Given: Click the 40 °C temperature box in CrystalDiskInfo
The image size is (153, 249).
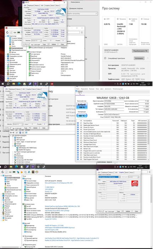Looking at the screenshot, I should click(82, 116).
